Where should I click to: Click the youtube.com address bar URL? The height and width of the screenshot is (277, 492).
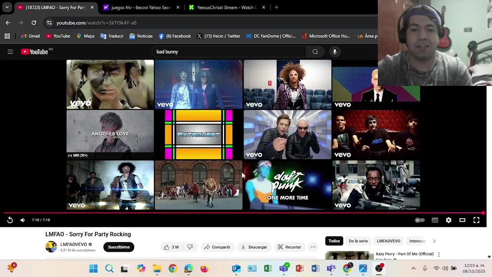[x=96, y=23]
